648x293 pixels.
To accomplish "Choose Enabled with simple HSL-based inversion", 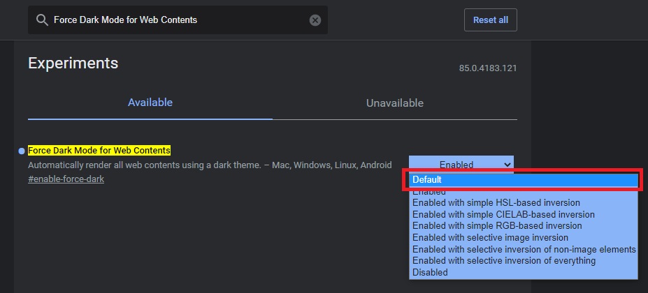I will (x=496, y=202).
